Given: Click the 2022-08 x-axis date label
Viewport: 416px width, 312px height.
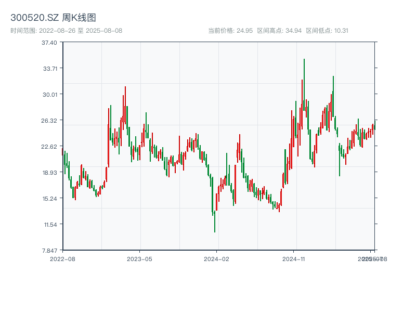Looking at the screenshot, I should coord(62,258).
